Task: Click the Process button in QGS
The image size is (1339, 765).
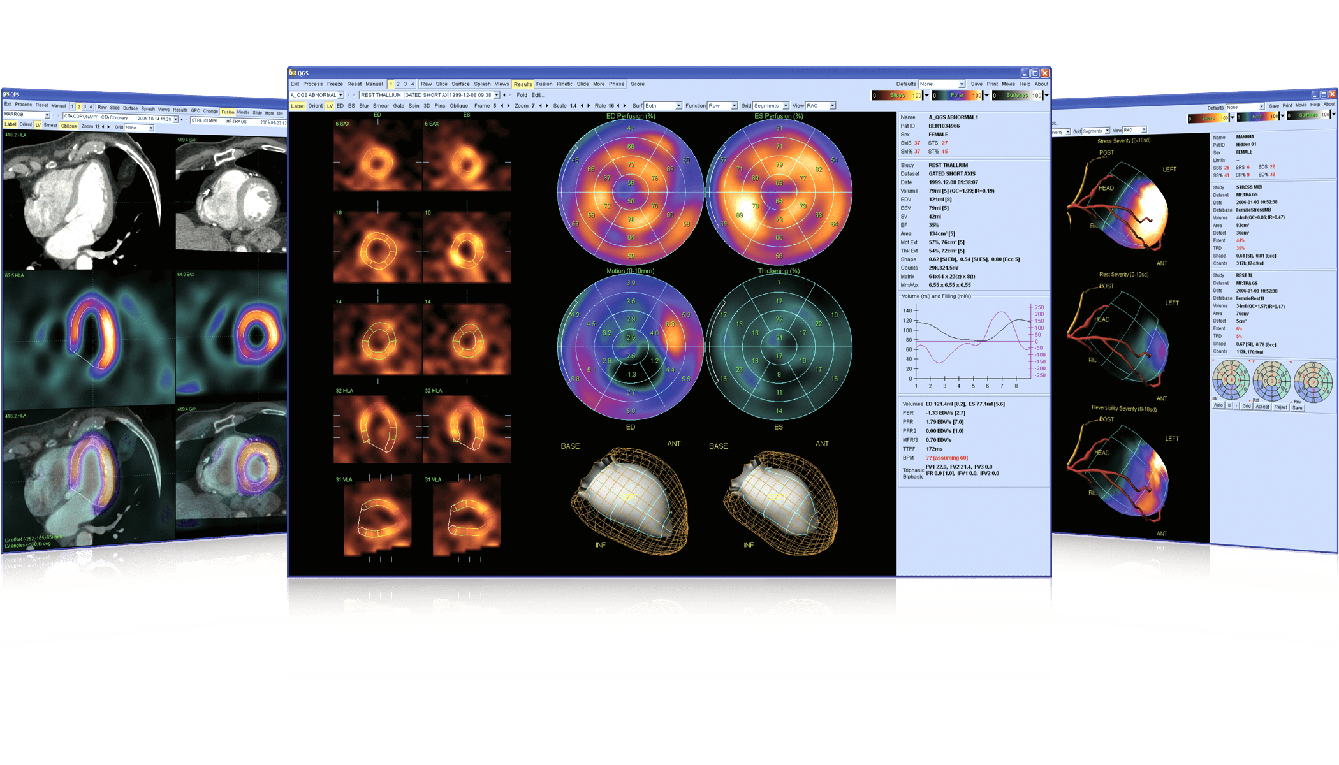Action: click(x=312, y=84)
